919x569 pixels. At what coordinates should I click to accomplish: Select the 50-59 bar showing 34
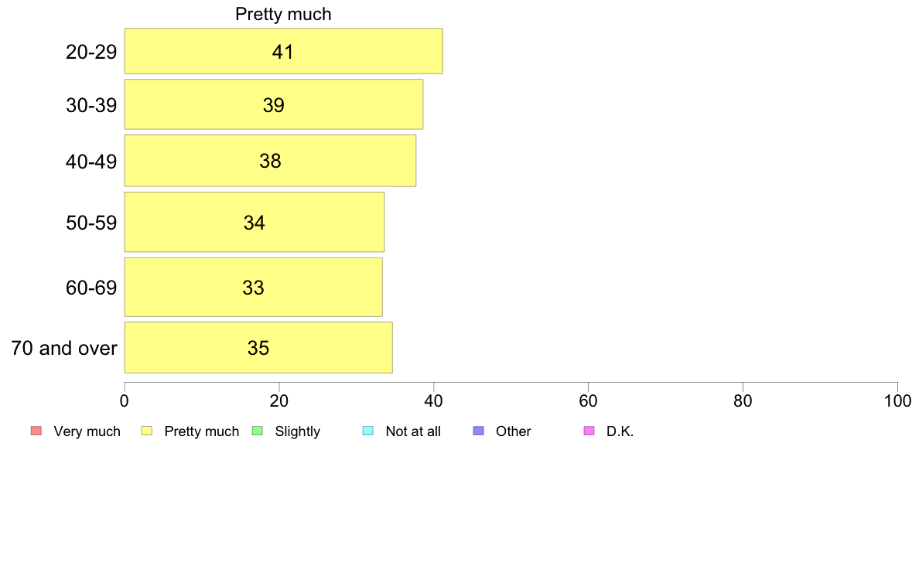tap(255, 222)
